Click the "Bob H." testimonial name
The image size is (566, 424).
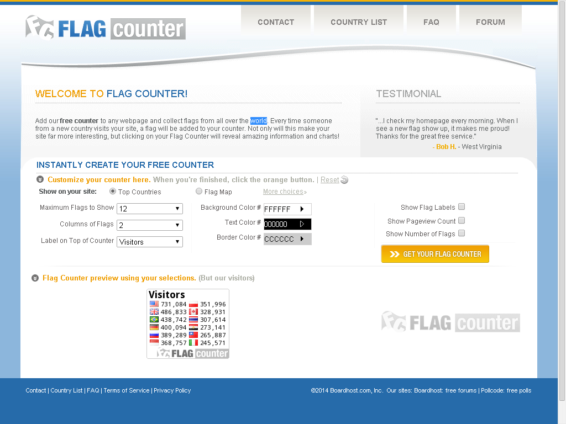point(446,147)
